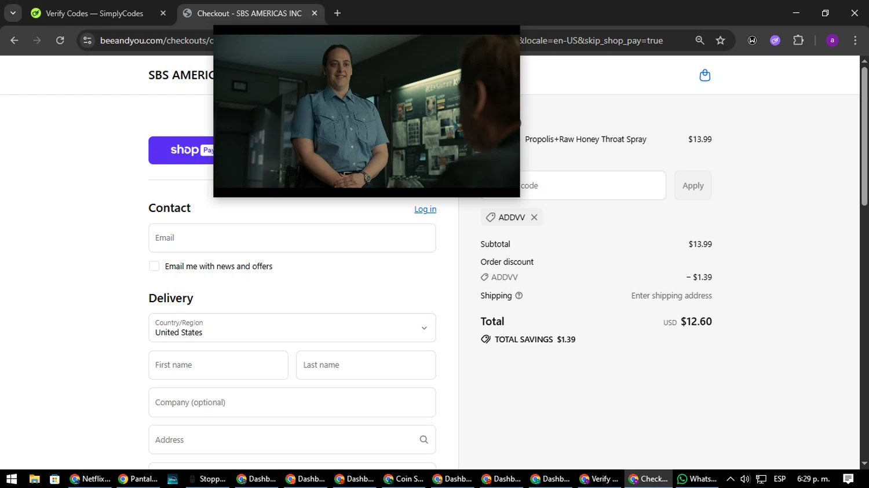Open Microsoft Store taskbar icon
Viewport: 869px width, 488px height.
(55, 479)
